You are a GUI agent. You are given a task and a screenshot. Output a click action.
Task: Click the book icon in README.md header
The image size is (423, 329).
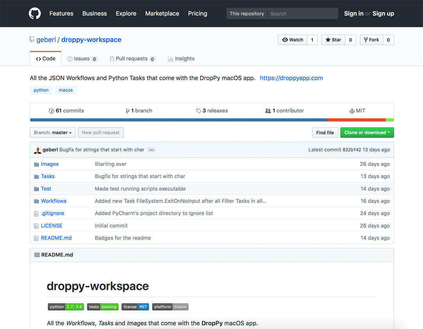coord(37,255)
